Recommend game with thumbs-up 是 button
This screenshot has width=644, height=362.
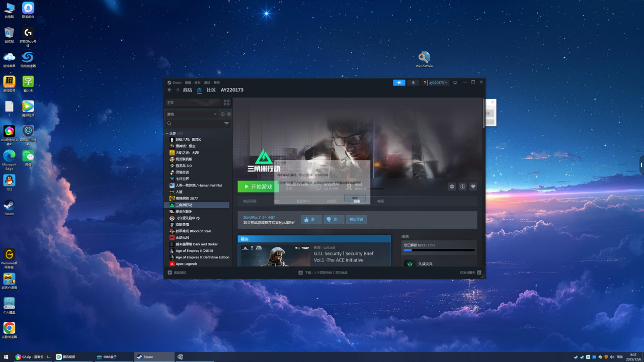[x=311, y=220]
